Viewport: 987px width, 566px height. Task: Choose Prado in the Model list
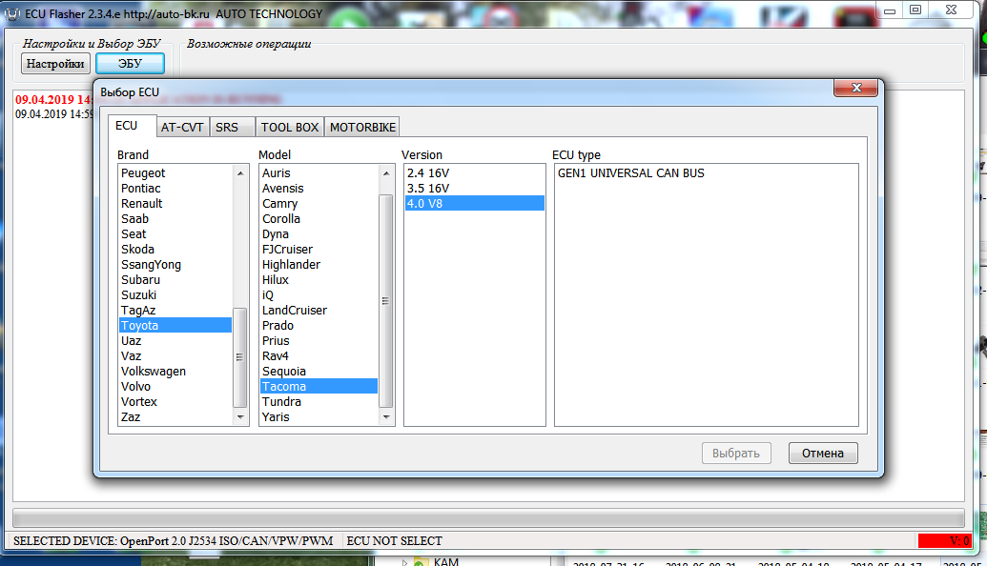point(319,325)
